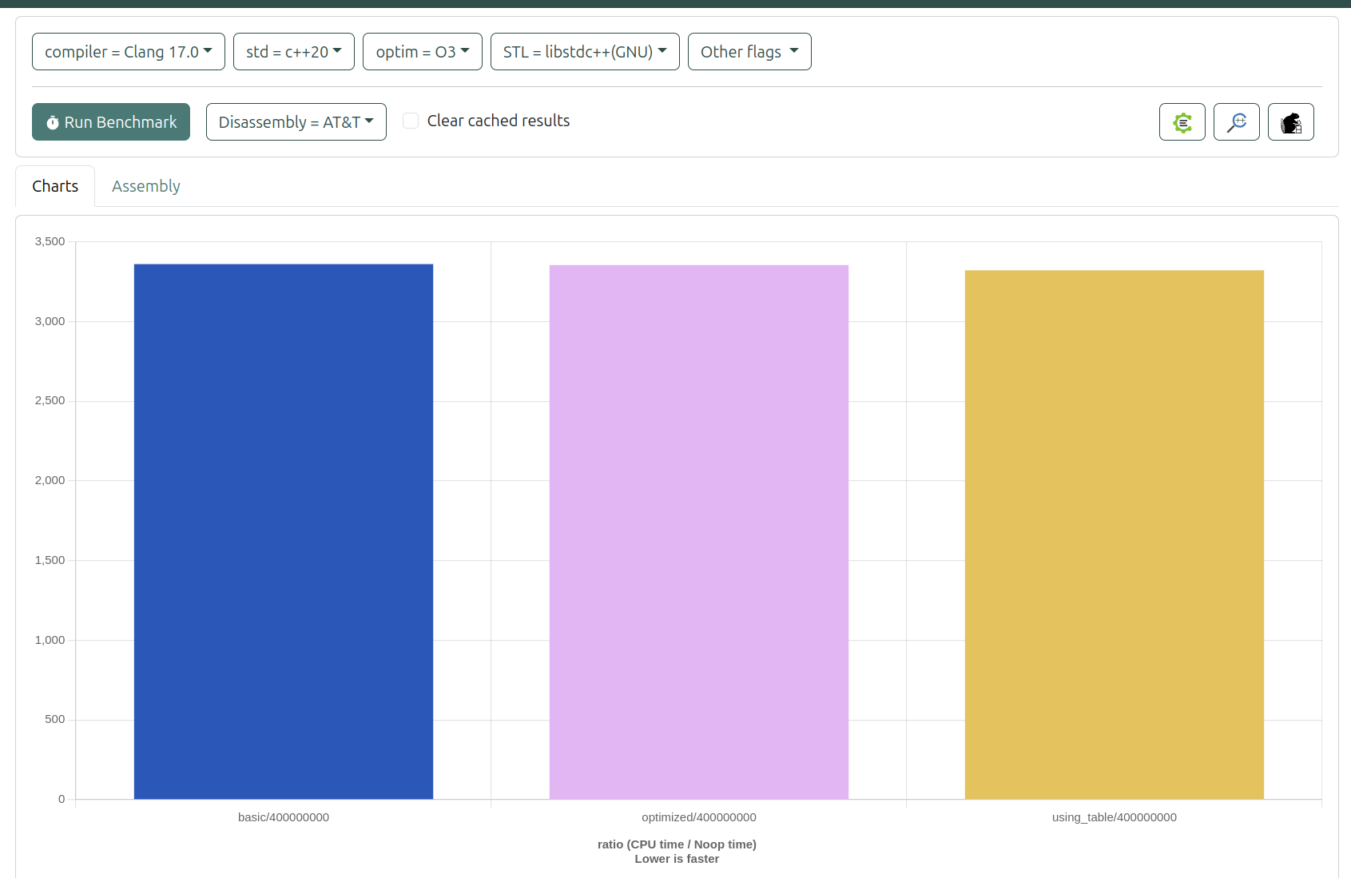Switch to the Assembly tab
1351x878 pixels.
coord(145,186)
